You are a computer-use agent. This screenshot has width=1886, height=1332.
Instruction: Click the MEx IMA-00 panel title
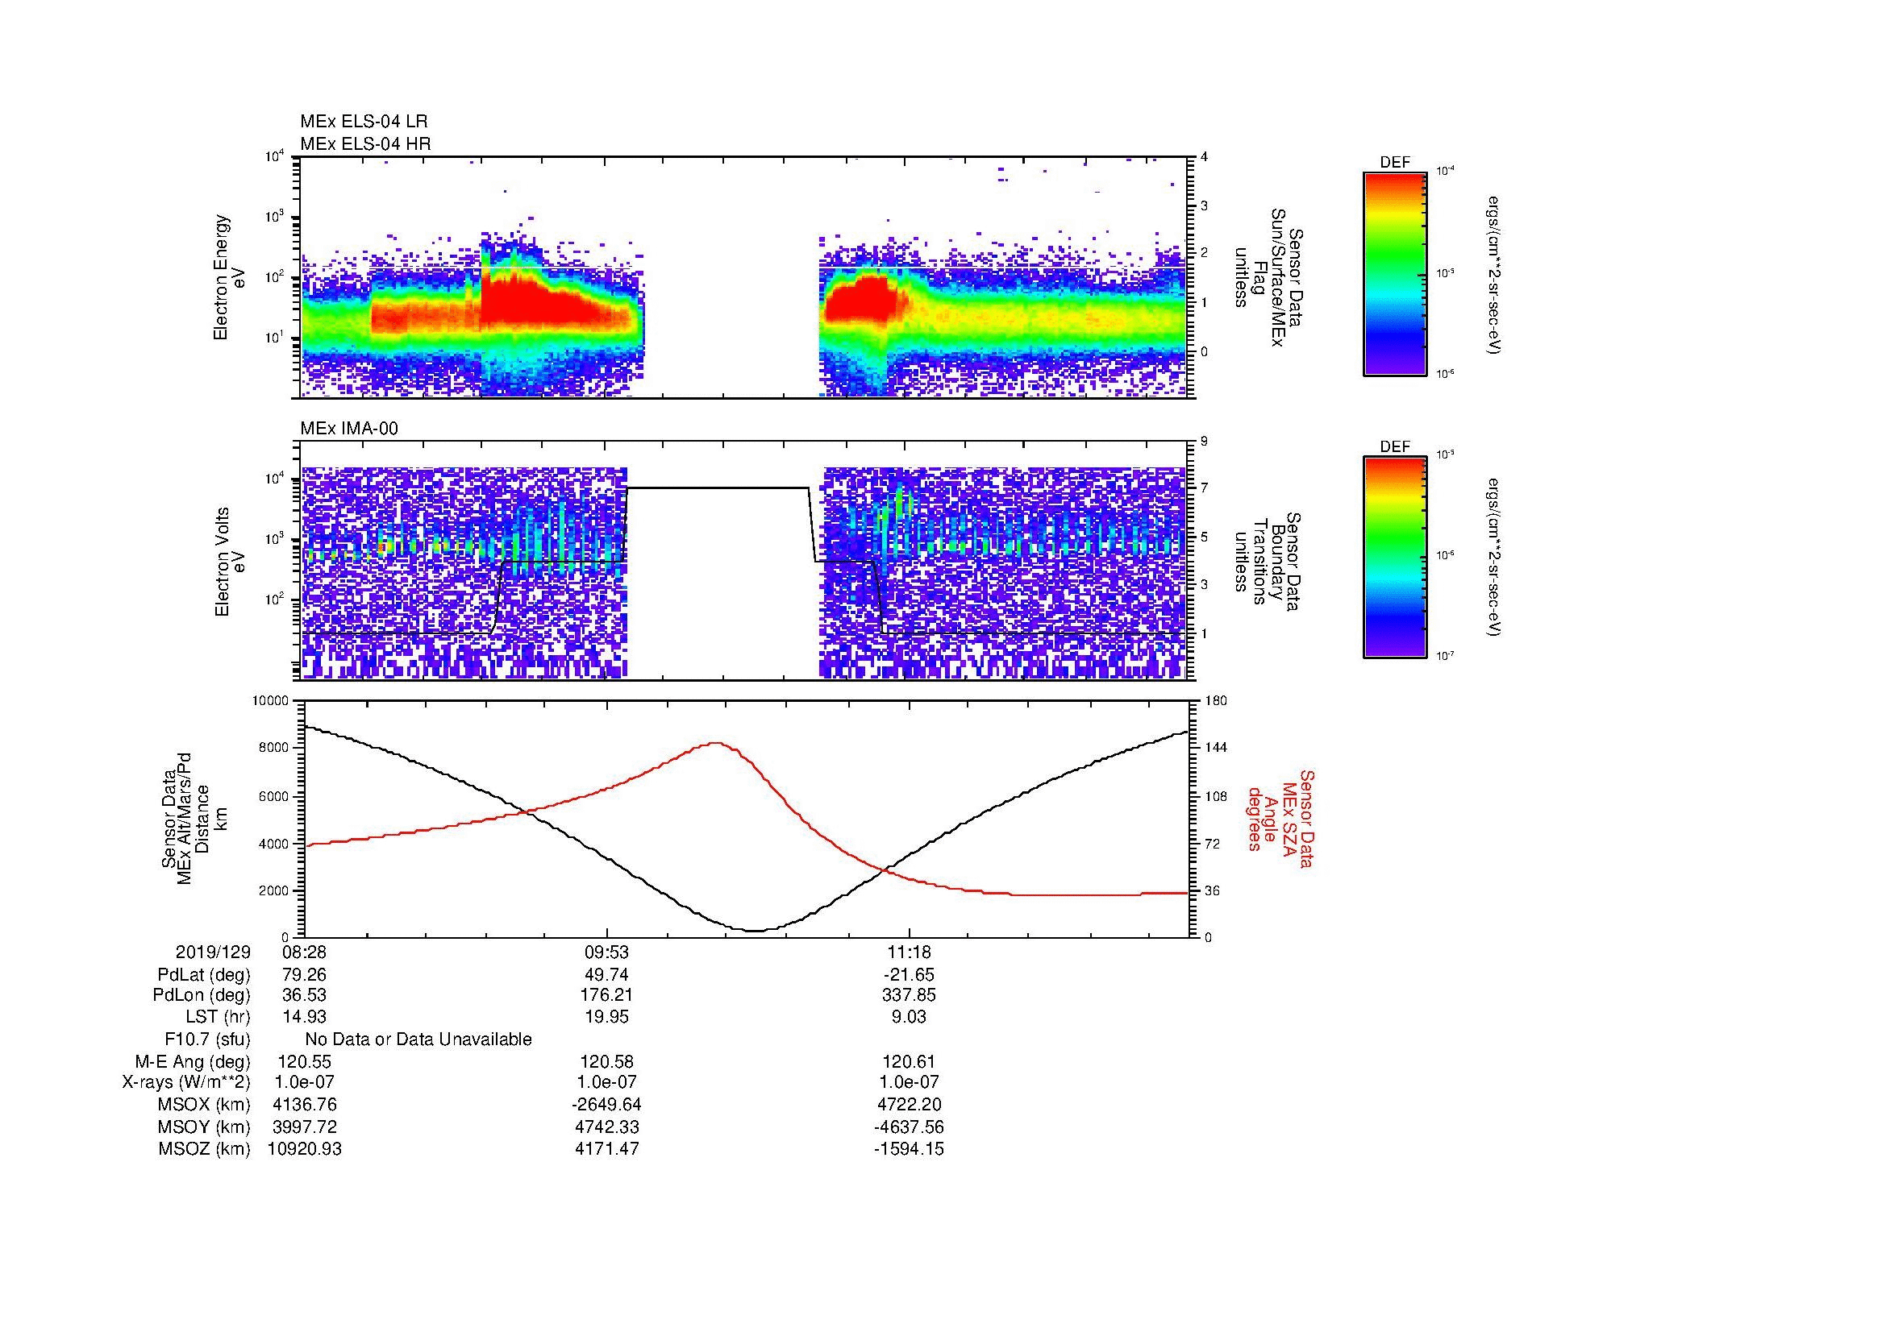349,429
